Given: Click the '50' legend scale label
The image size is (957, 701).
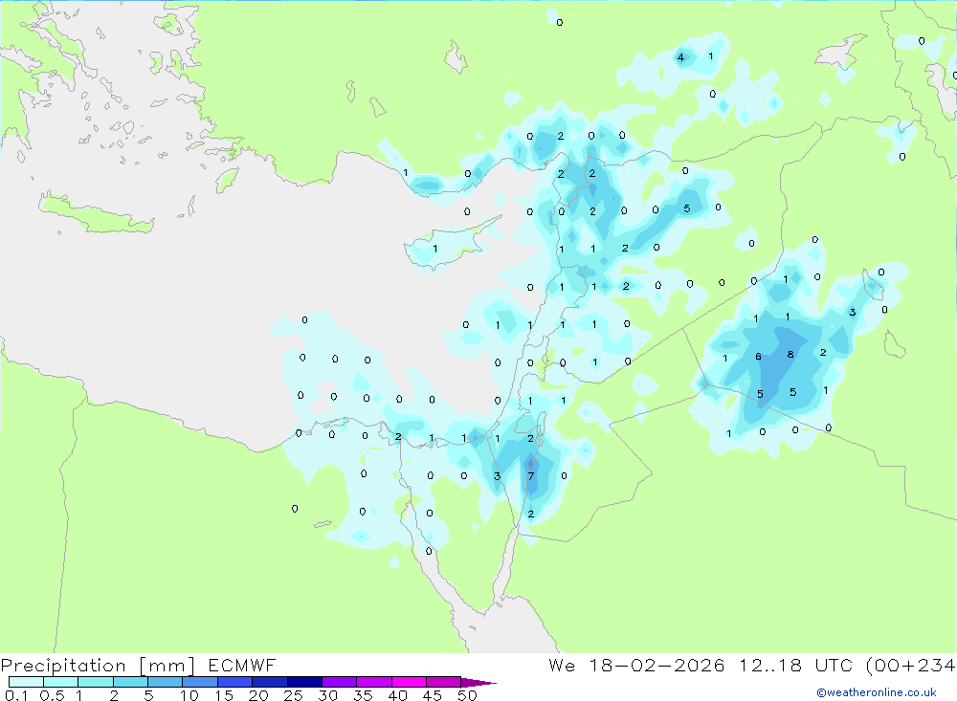Looking at the screenshot, I should point(468,695).
